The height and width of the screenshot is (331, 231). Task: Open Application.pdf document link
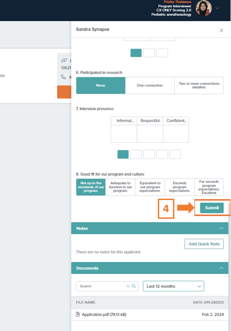104,315
